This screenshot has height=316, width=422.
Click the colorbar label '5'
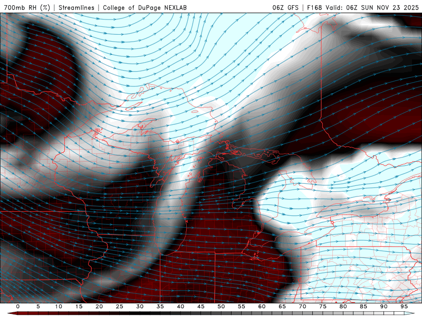(38, 307)
